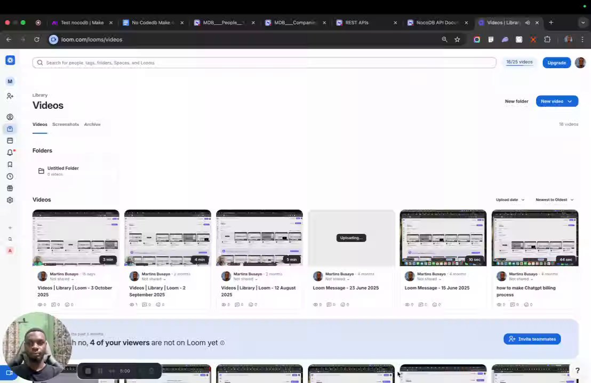591x383 pixels.
Task: Click the help question mark button
Action: (x=578, y=371)
